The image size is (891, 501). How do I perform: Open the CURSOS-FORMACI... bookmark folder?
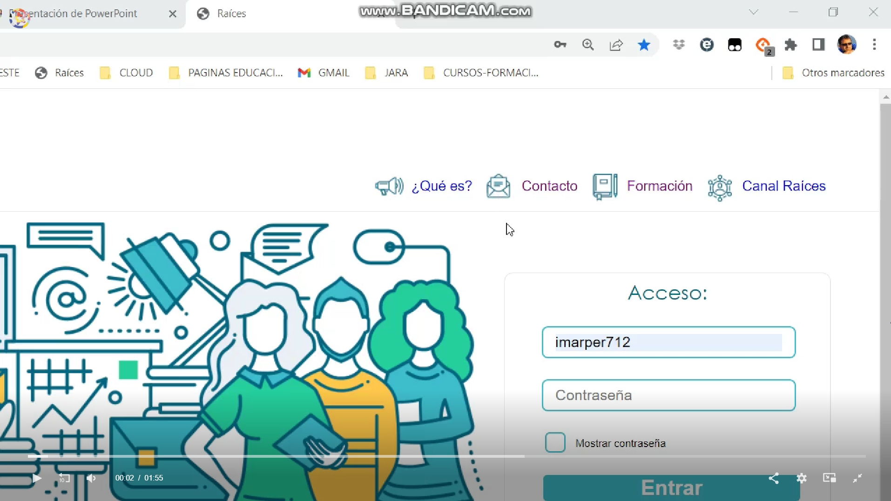click(481, 73)
